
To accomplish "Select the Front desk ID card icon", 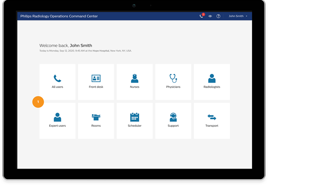I will [96, 78].
